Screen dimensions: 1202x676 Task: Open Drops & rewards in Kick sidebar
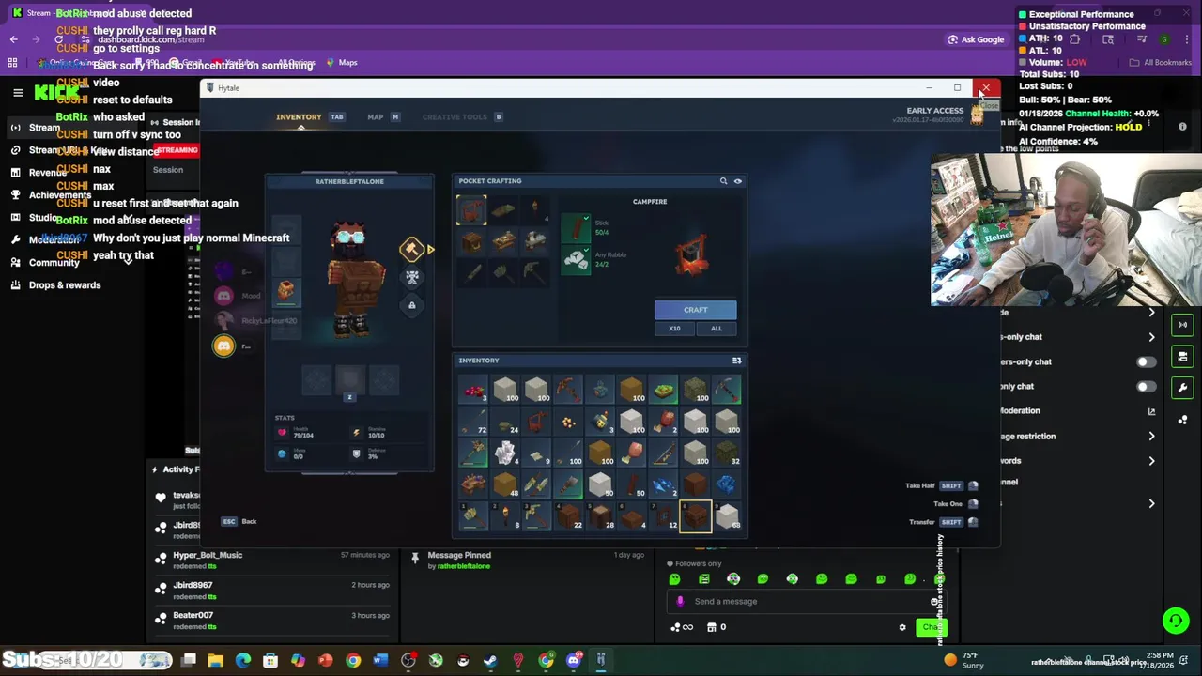pyautogui.click(x=65, y=285)
